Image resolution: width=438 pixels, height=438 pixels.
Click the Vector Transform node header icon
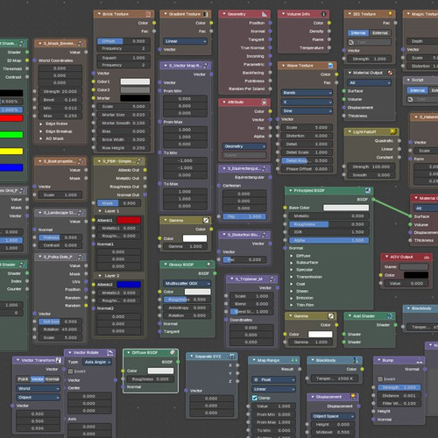pyautogui.click(x=59, y=360)
